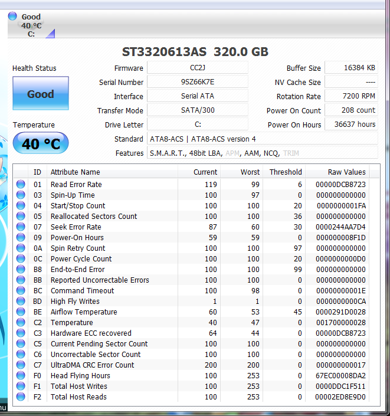
Task: Click the Good health status button
Action: (41, 93)
